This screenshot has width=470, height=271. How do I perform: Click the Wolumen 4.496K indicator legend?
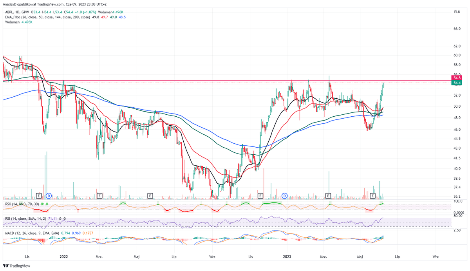point(19,22)
